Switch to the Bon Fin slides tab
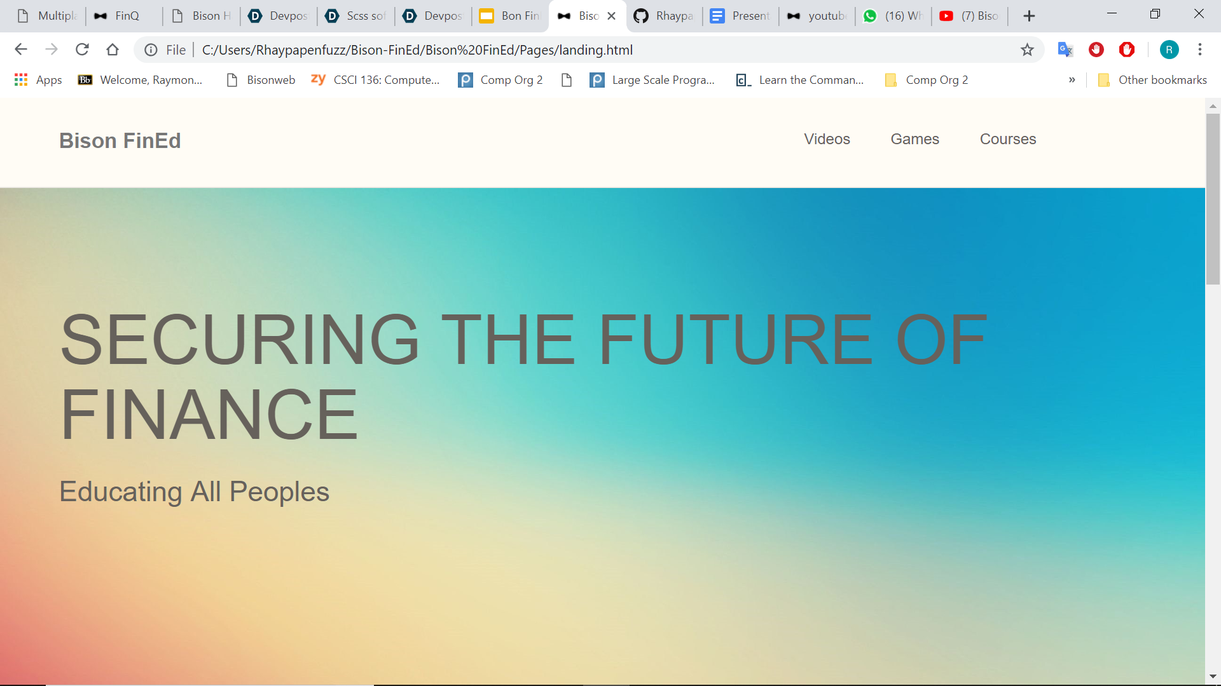Viewport: 1221px width, 686px height. point(510,16)
